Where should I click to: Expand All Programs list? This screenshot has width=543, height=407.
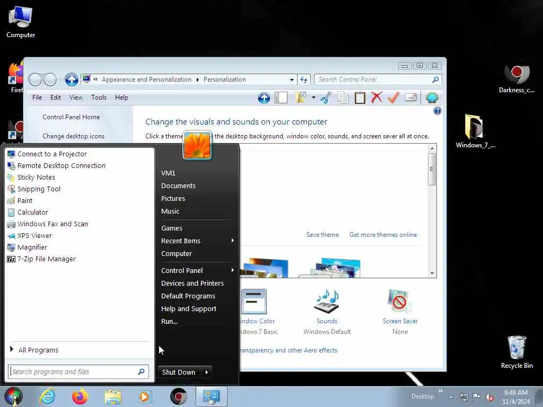(80, 350)
